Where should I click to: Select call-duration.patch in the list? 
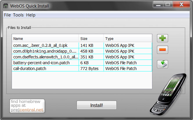point(82,69)
